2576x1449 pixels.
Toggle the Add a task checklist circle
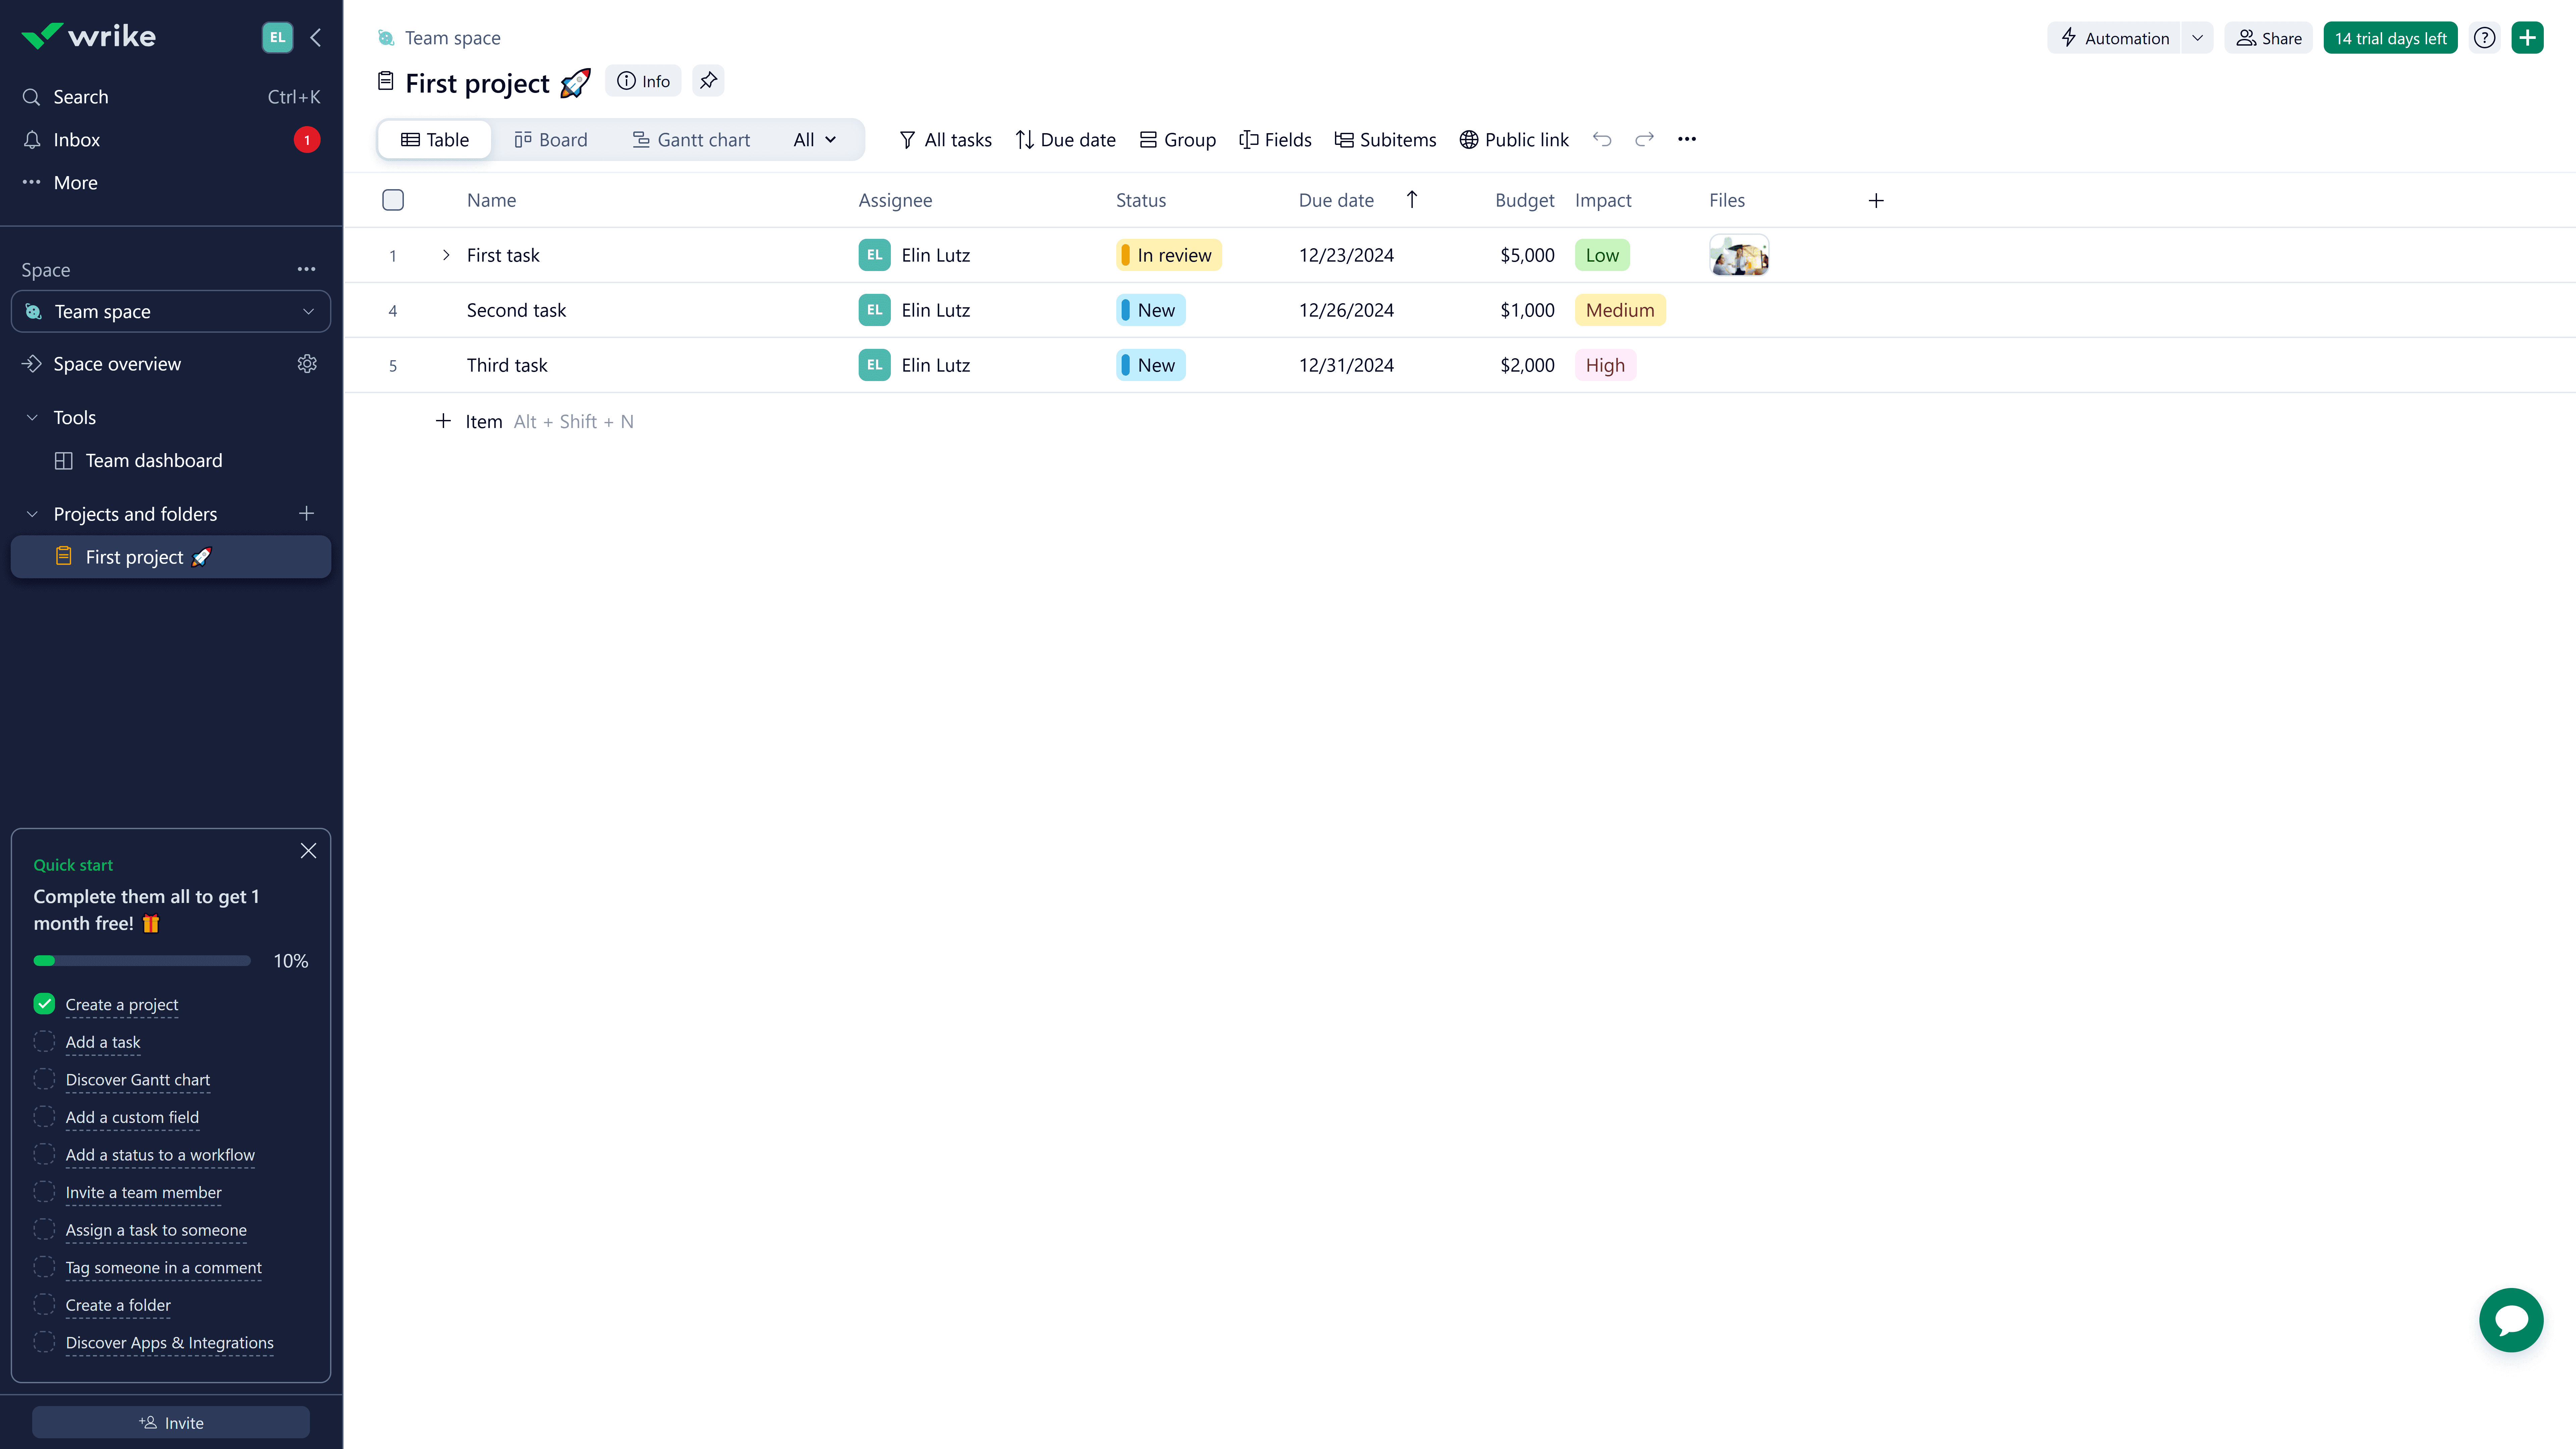44,1042
